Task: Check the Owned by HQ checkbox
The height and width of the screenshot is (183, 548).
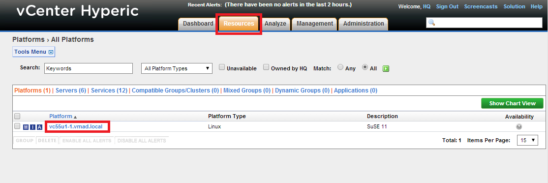Action: coord(266,67)
